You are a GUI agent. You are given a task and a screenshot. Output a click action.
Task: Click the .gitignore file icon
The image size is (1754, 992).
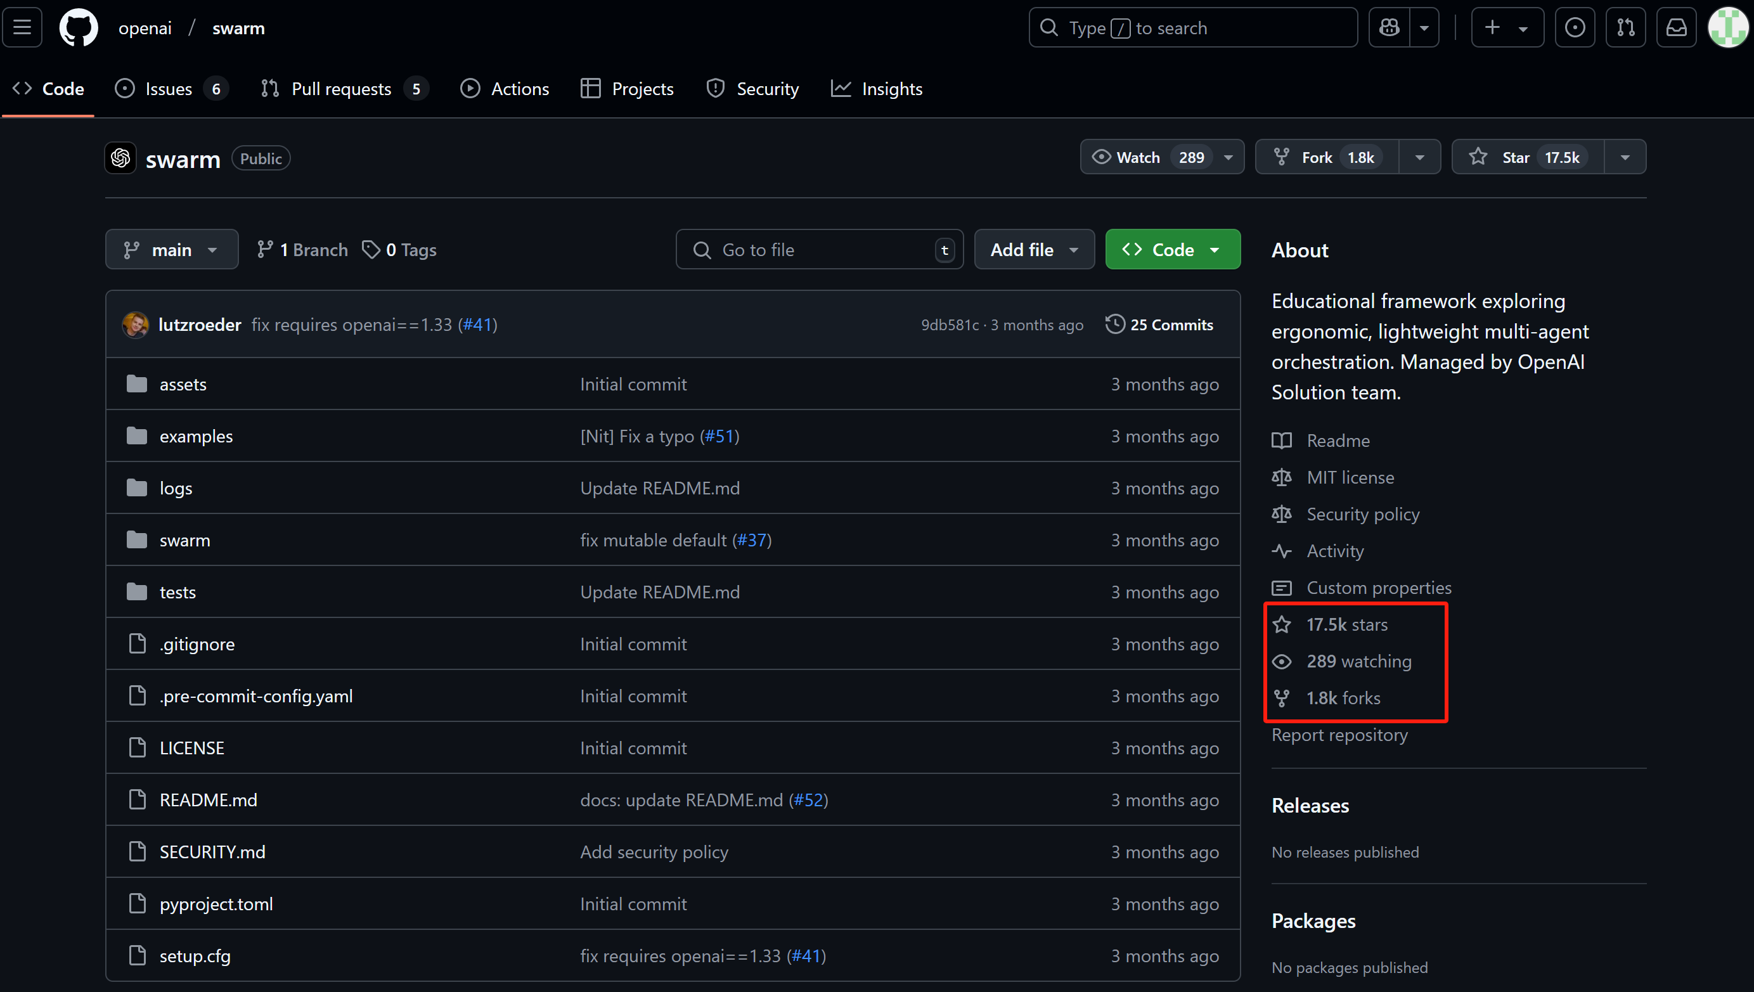pos(138,643)
